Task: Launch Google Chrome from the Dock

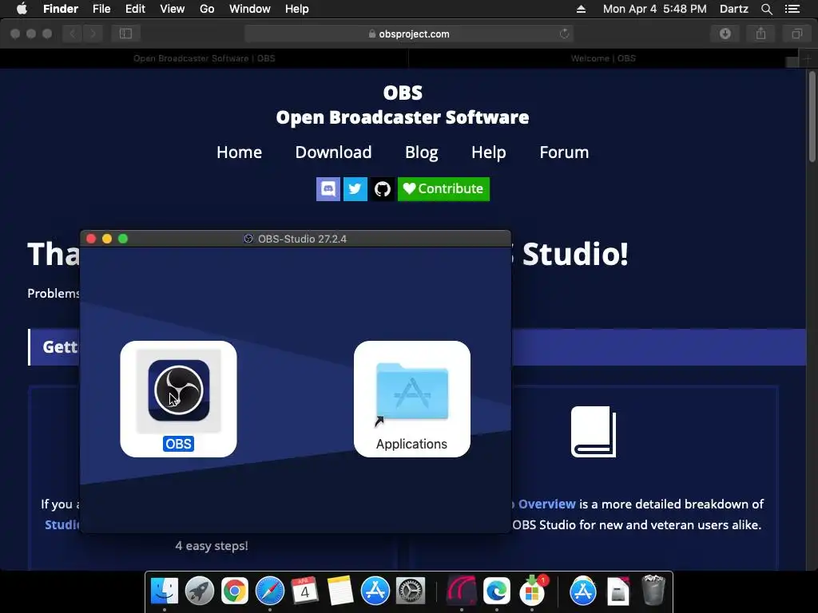Action: coord(235,591)
